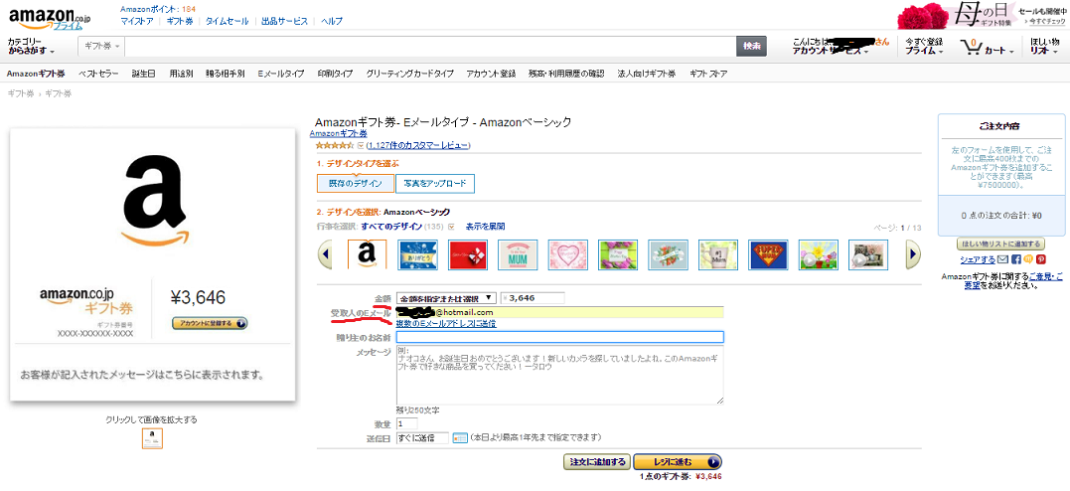Click the 母の日 gift special banner
This screenshot has width=1070, height=491.
coord(982,14)
